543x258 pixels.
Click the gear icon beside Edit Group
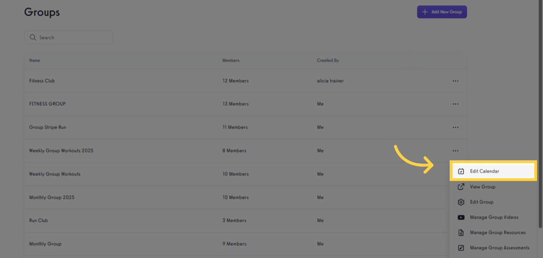(461, 202)
